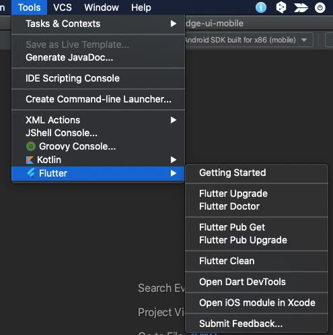
Task: Select Tasks & Contexts menu entry
Action: 98,24
